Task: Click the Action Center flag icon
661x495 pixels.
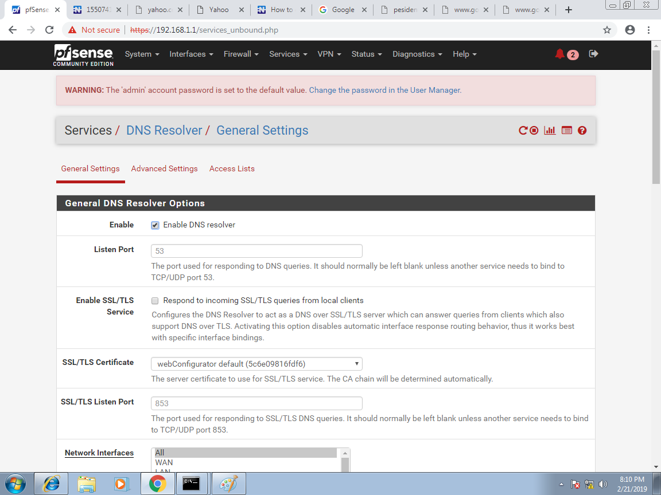Action: 575,485
